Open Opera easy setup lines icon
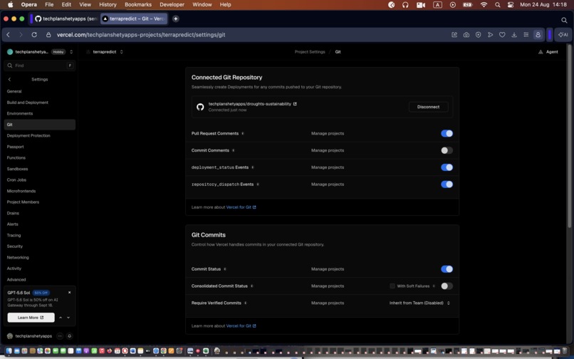This screenshot has width=574, height=359. click(526, 35)
